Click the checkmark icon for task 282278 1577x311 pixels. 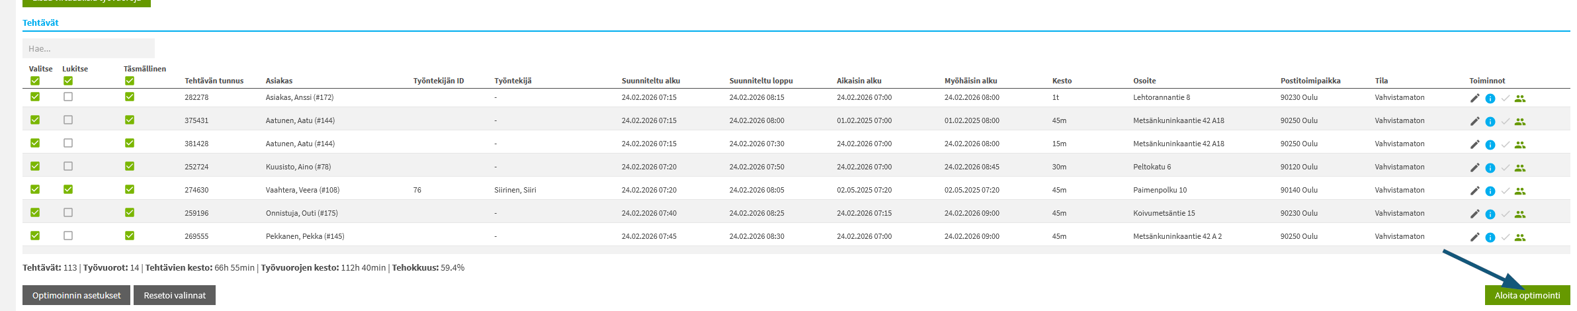tap(1505, 99)
